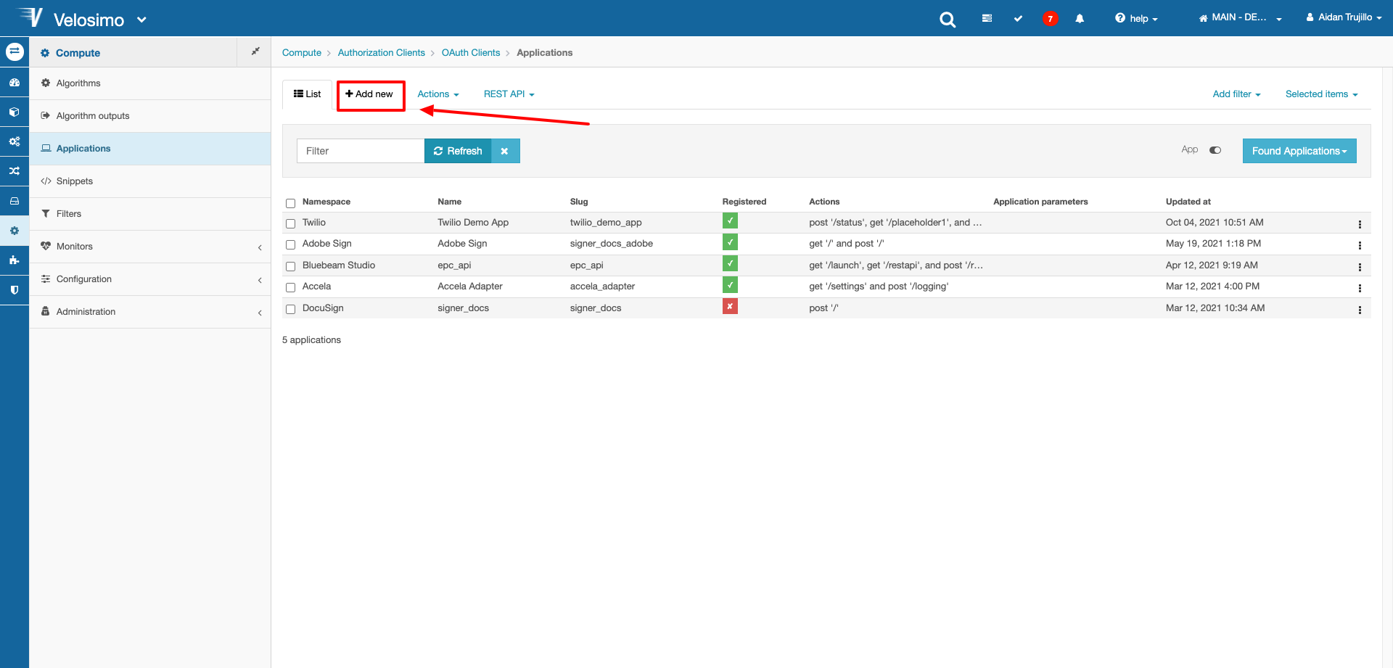Click into the Filter text field

pos(361,151)
